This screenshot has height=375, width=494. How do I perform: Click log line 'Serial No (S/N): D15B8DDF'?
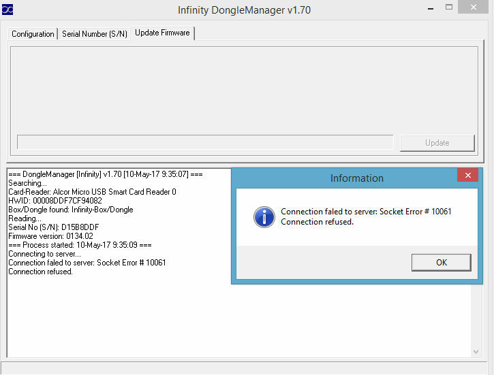54,227
